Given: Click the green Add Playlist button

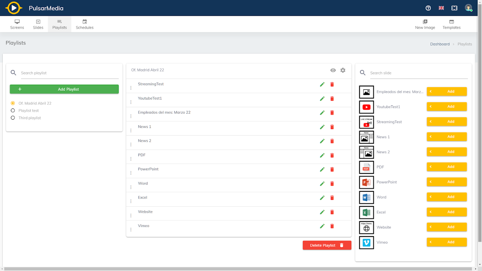Looking at the screenshot, I should 64,89.
